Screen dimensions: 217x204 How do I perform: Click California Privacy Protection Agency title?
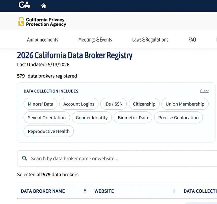tap(46, 22)
